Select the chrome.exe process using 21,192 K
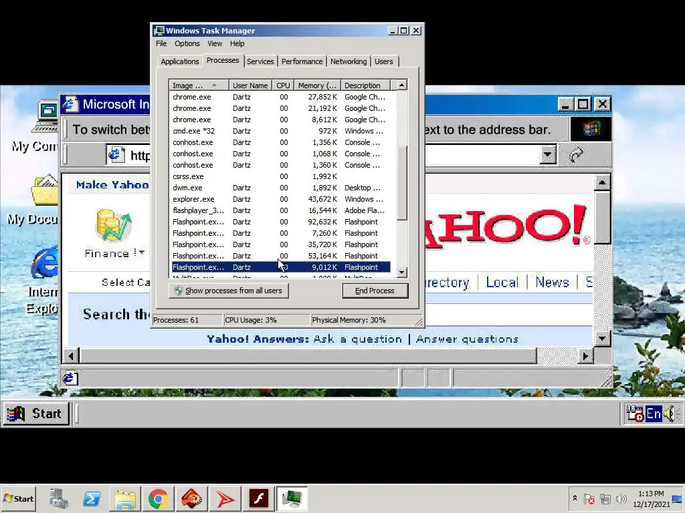Image resolution: width=685 pixels, height=513 pixels. point(281,108)
